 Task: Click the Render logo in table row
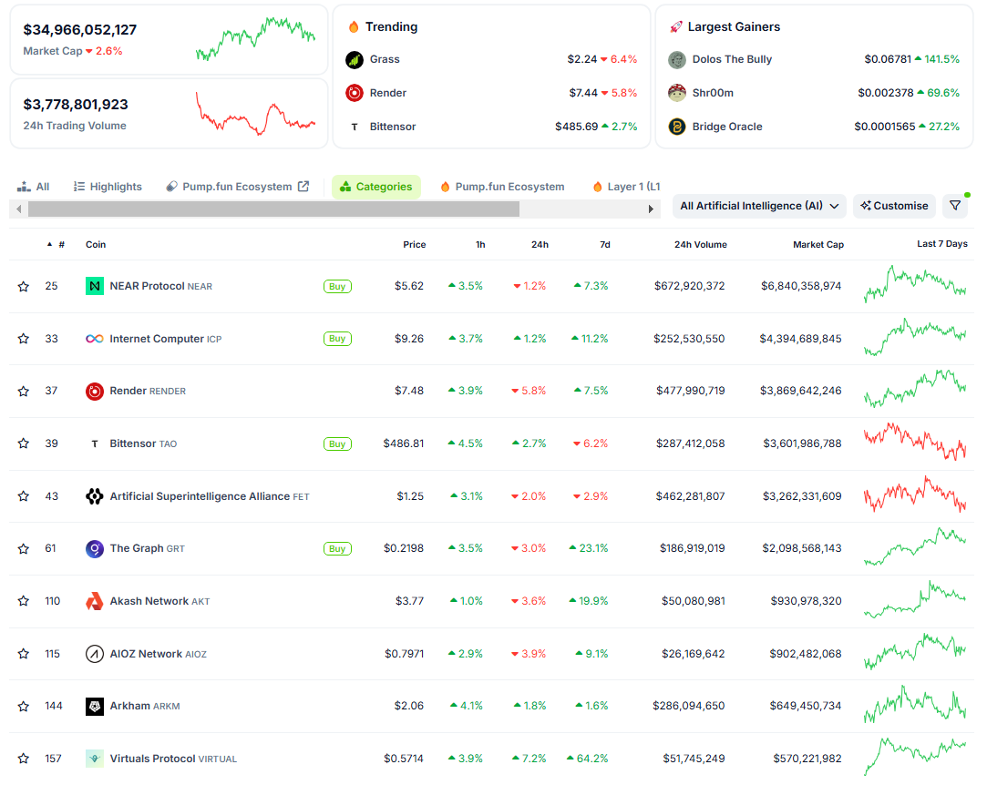95,392
